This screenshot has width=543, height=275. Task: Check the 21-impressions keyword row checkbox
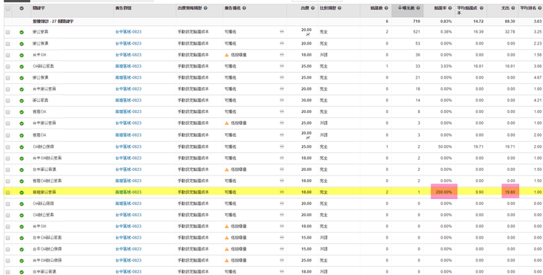pos(8,78)
